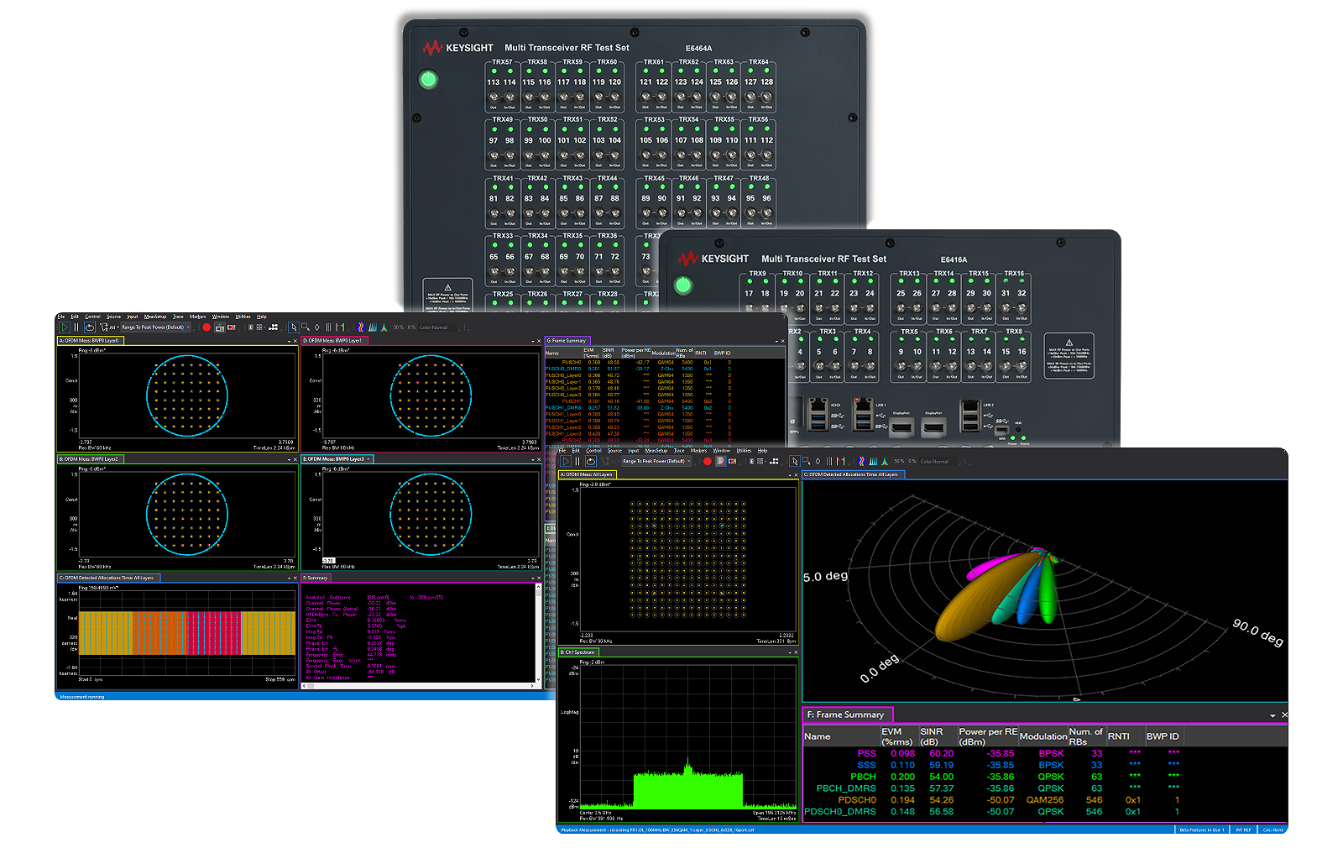Open Range To Peak Power dropdown, back window
The height and width of the screenshot is (848, 1343).
[x=155, y=327]
